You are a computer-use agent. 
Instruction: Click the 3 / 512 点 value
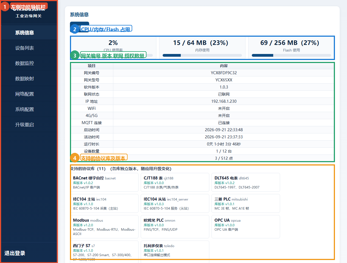pyautogui.click(x=224, y=158)
